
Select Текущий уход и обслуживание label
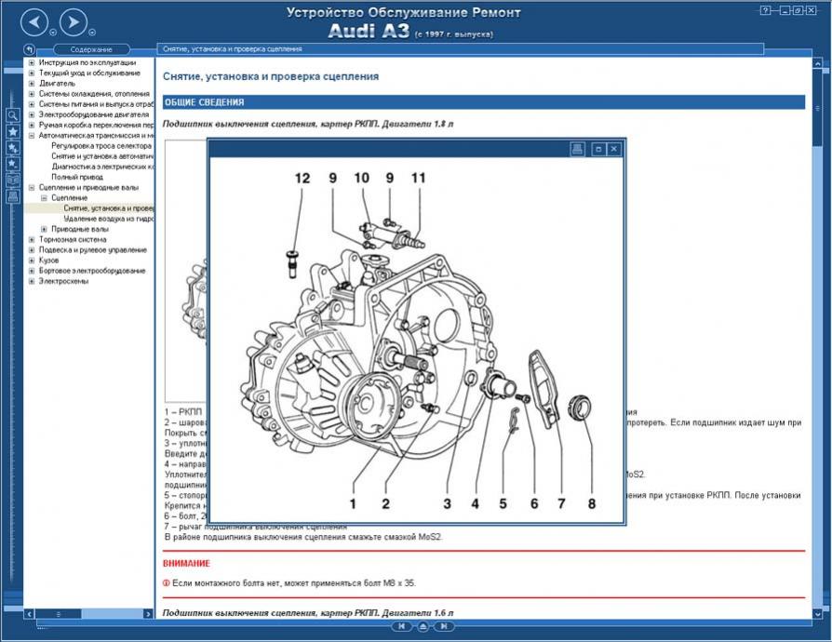[x=89, y=74]
